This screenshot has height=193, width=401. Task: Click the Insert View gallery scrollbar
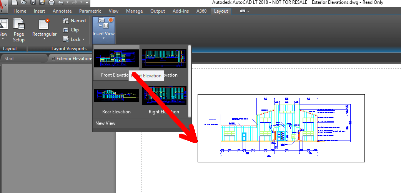tap(190, 81)
